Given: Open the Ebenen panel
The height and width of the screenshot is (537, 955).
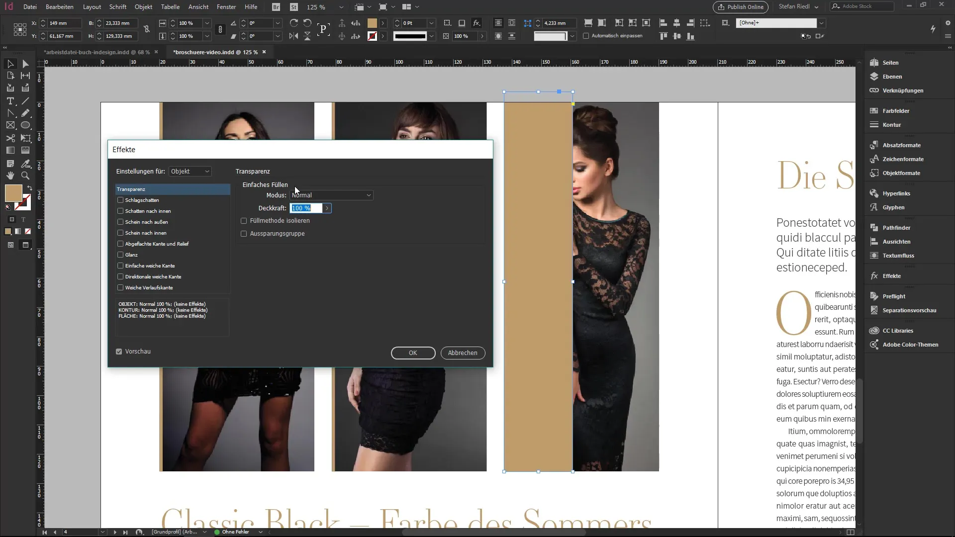Looking at the screenshot, I should 892,77.
